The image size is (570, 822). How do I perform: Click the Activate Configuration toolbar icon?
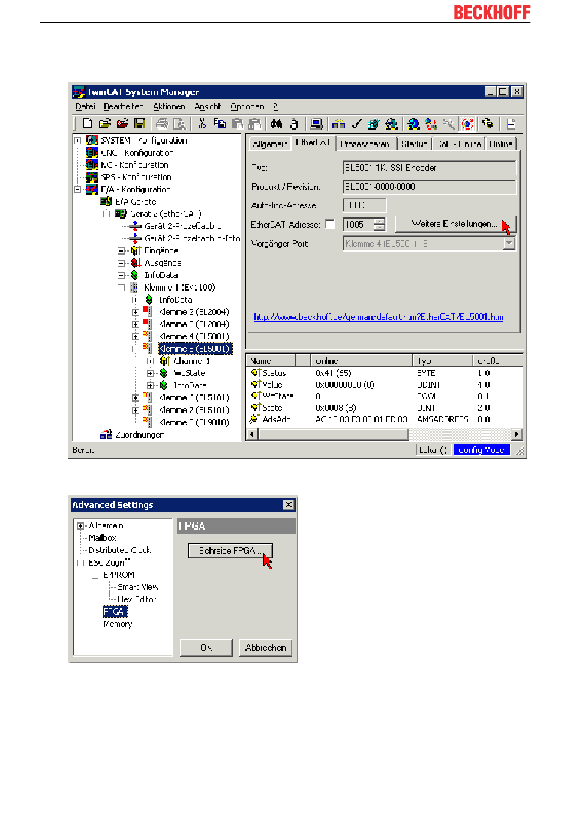[x=373, y=124]
